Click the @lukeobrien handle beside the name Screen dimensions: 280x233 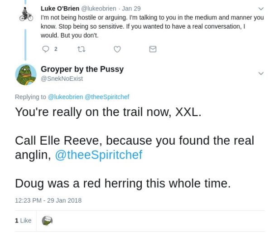click(98, 9)
